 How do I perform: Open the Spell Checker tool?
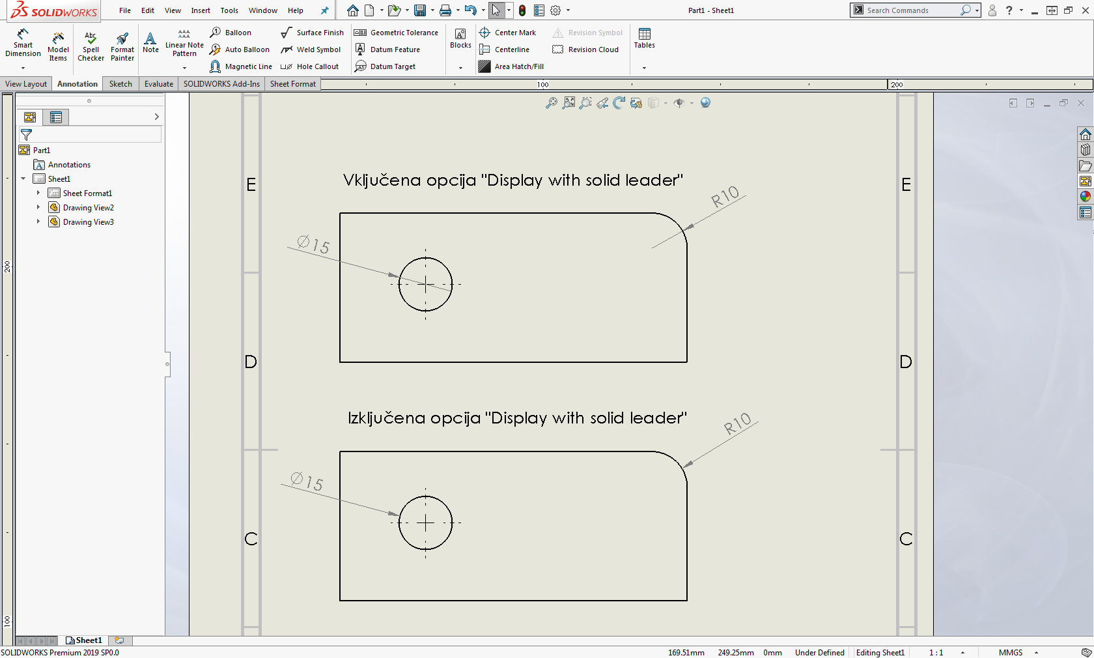coord(91,46)
